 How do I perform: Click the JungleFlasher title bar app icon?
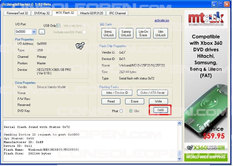point(4,4)
